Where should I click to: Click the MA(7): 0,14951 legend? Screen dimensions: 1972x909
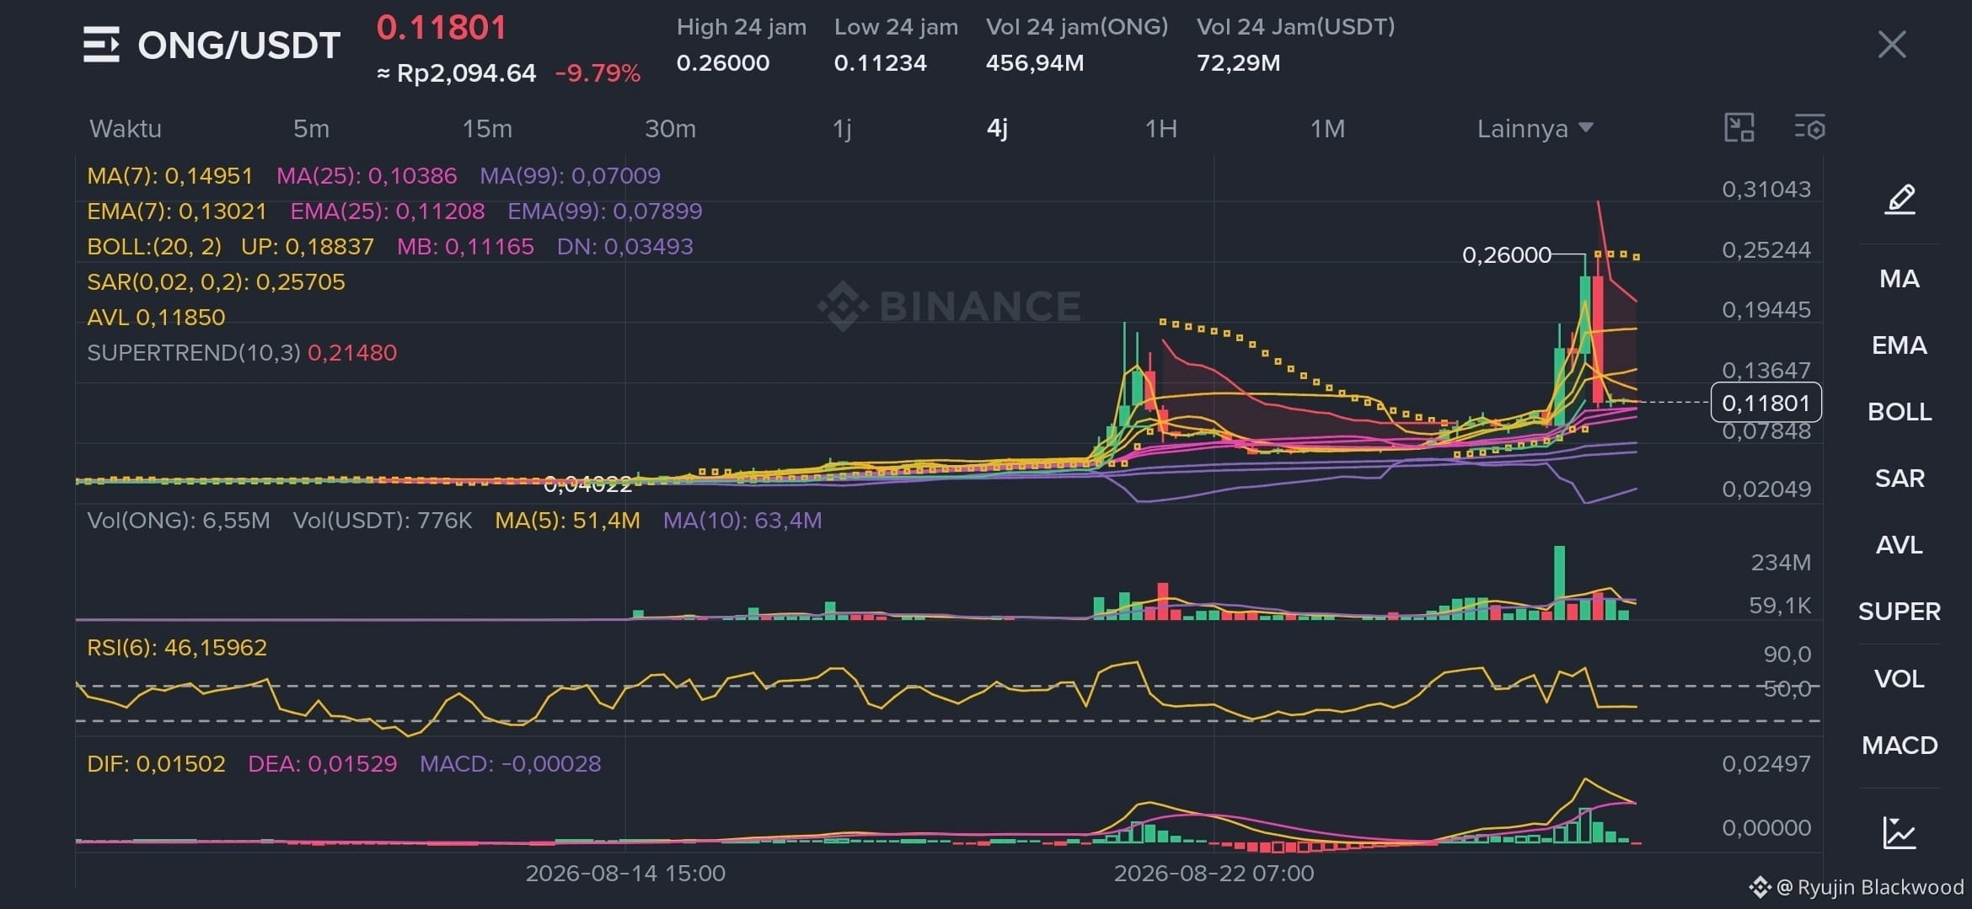pyautogui.click(x=170, y=176)
